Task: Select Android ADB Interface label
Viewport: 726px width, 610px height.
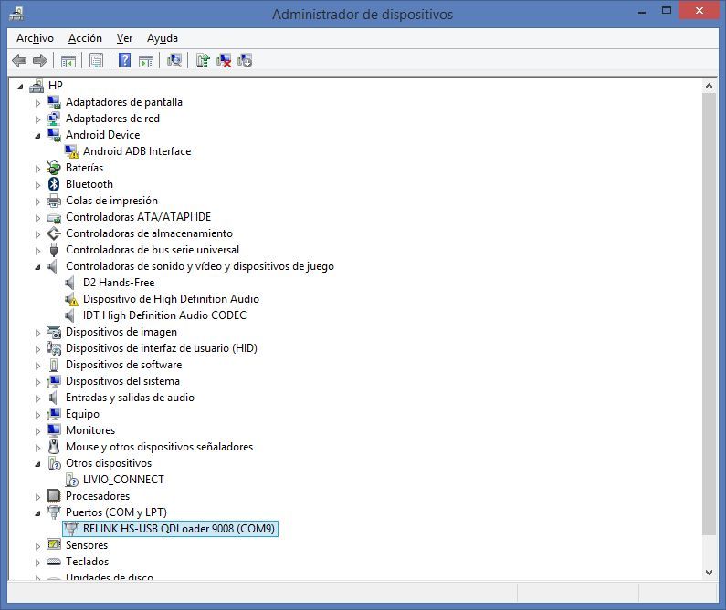Action: tap(137, 151)
